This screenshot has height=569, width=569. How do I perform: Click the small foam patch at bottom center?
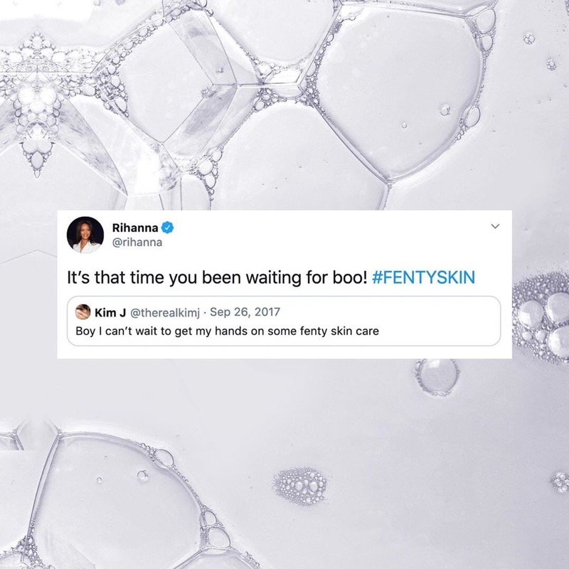coord(300,486)
